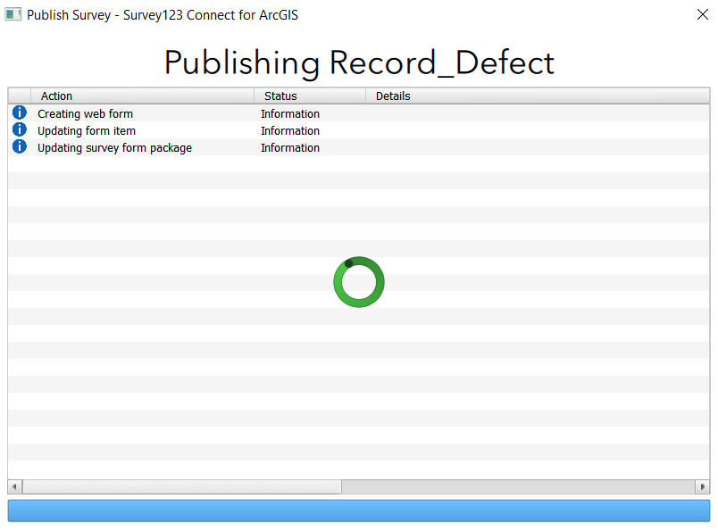Viewport: 718px width, 532px height.
Task: Click the Status column header
Action: point(310,96)
